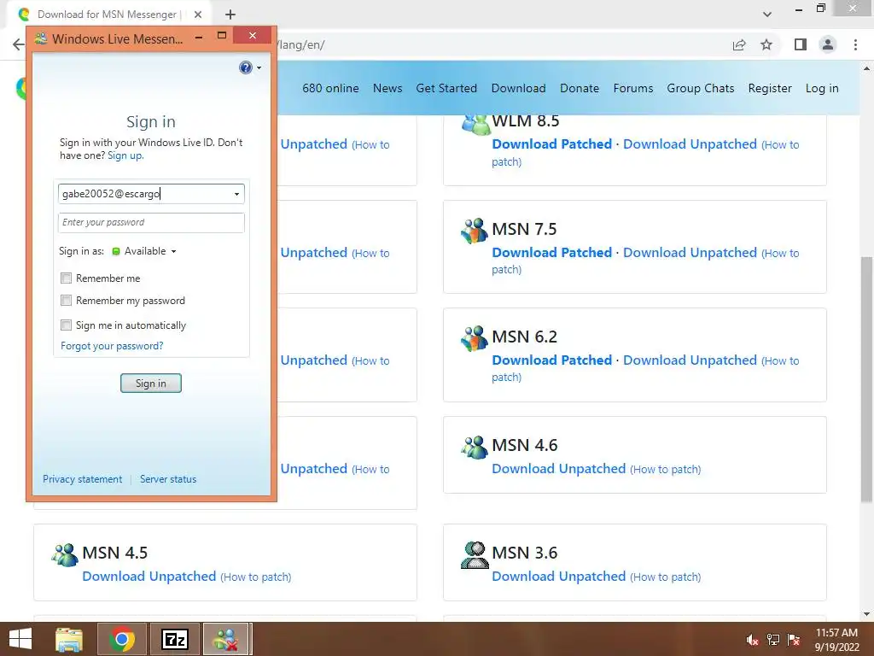The height and width of the screenshot is (656, 874).
Task: Open the Chrome profile avatar
Action: point(828,44)
